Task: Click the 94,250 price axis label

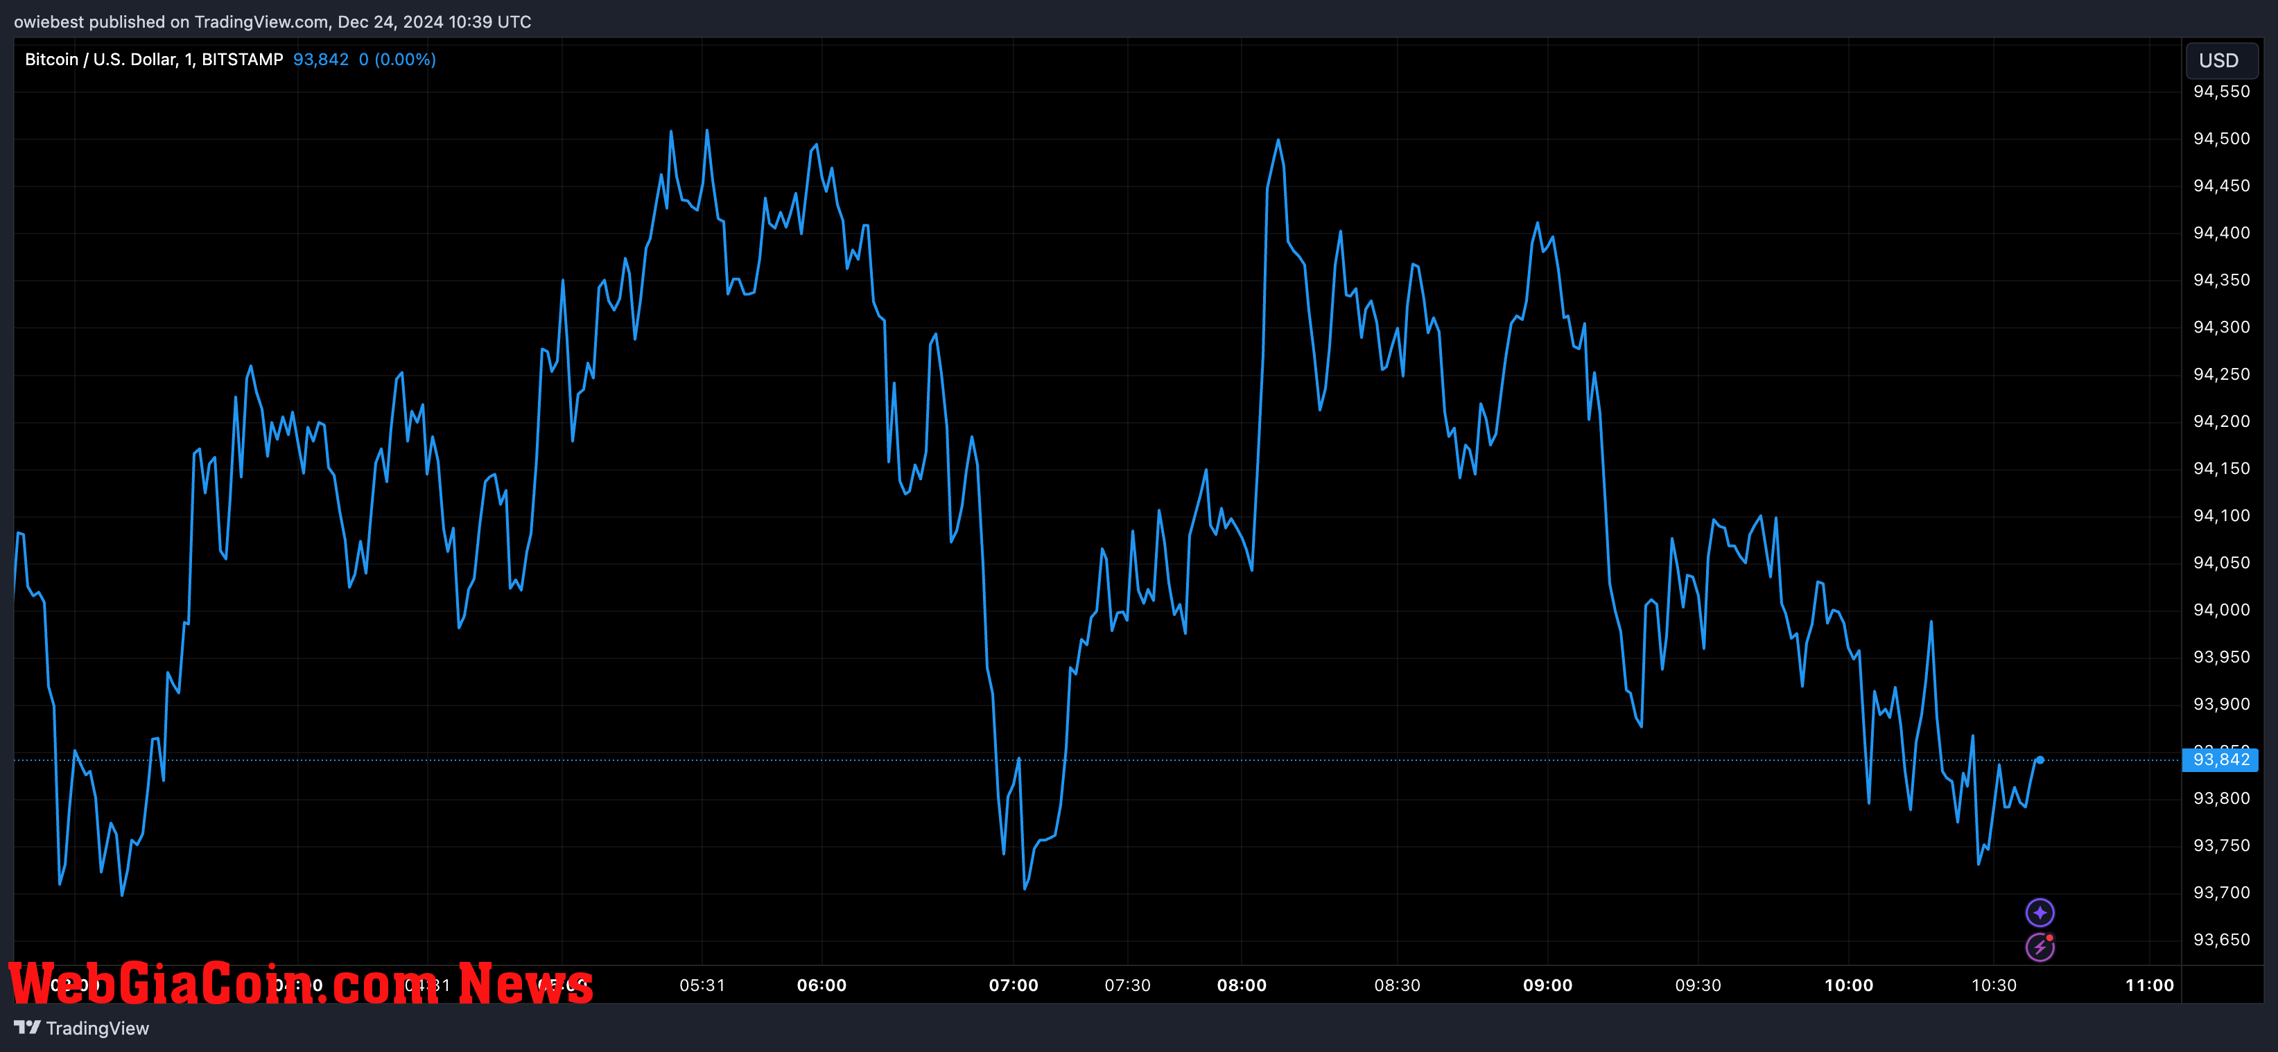Action: [2221, 375]
